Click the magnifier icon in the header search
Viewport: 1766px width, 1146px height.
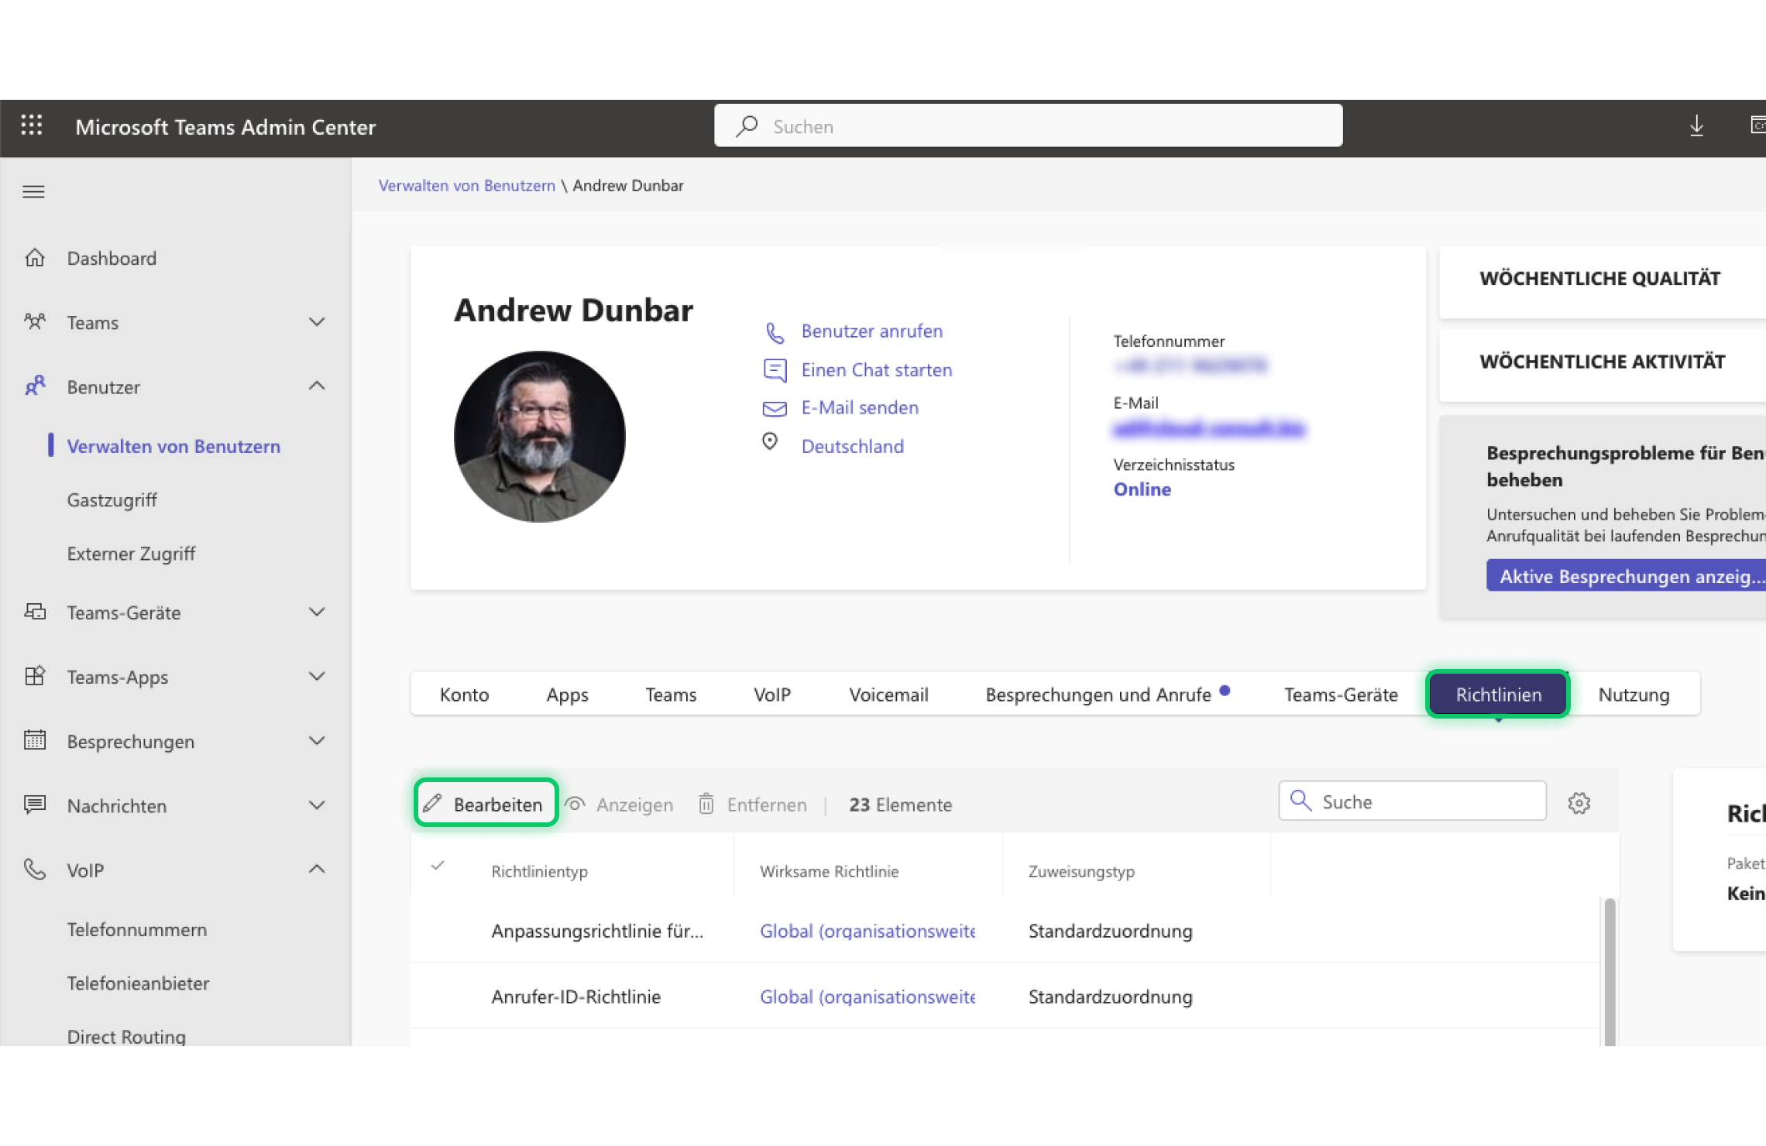(747, 125)
